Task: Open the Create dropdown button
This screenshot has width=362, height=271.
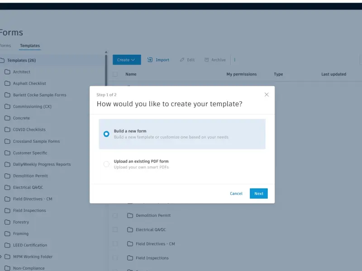Action: [127, 60]
